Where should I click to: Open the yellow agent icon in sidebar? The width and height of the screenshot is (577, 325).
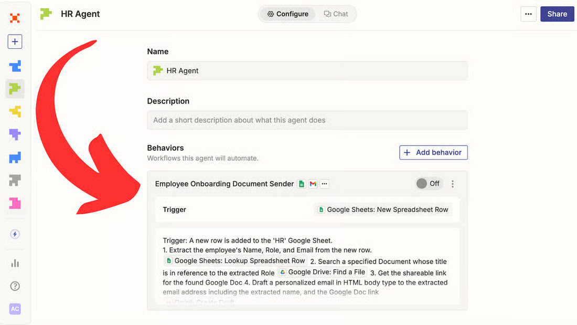click(15, 112)
